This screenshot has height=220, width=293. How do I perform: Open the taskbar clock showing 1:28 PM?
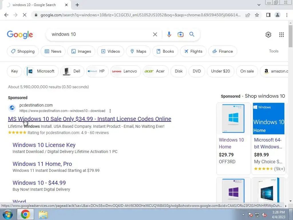click(278, 215)
